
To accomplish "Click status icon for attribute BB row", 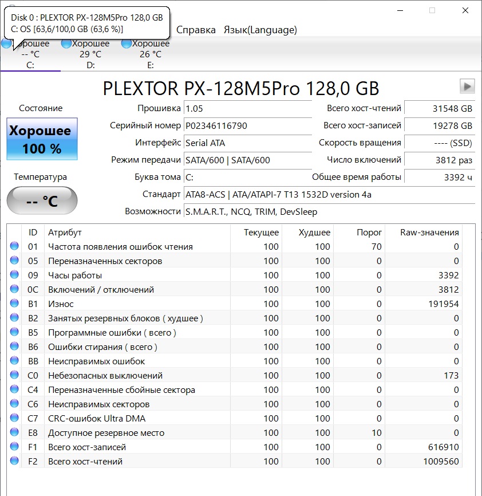I will [14, 360].
